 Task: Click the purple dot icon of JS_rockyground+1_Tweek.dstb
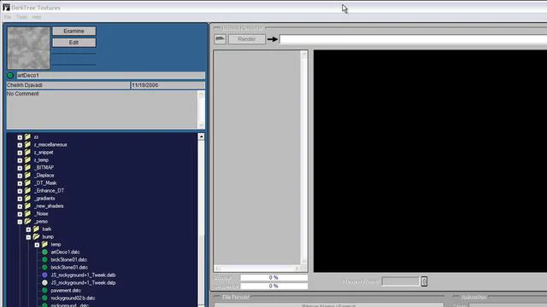(x=44, y=275)
